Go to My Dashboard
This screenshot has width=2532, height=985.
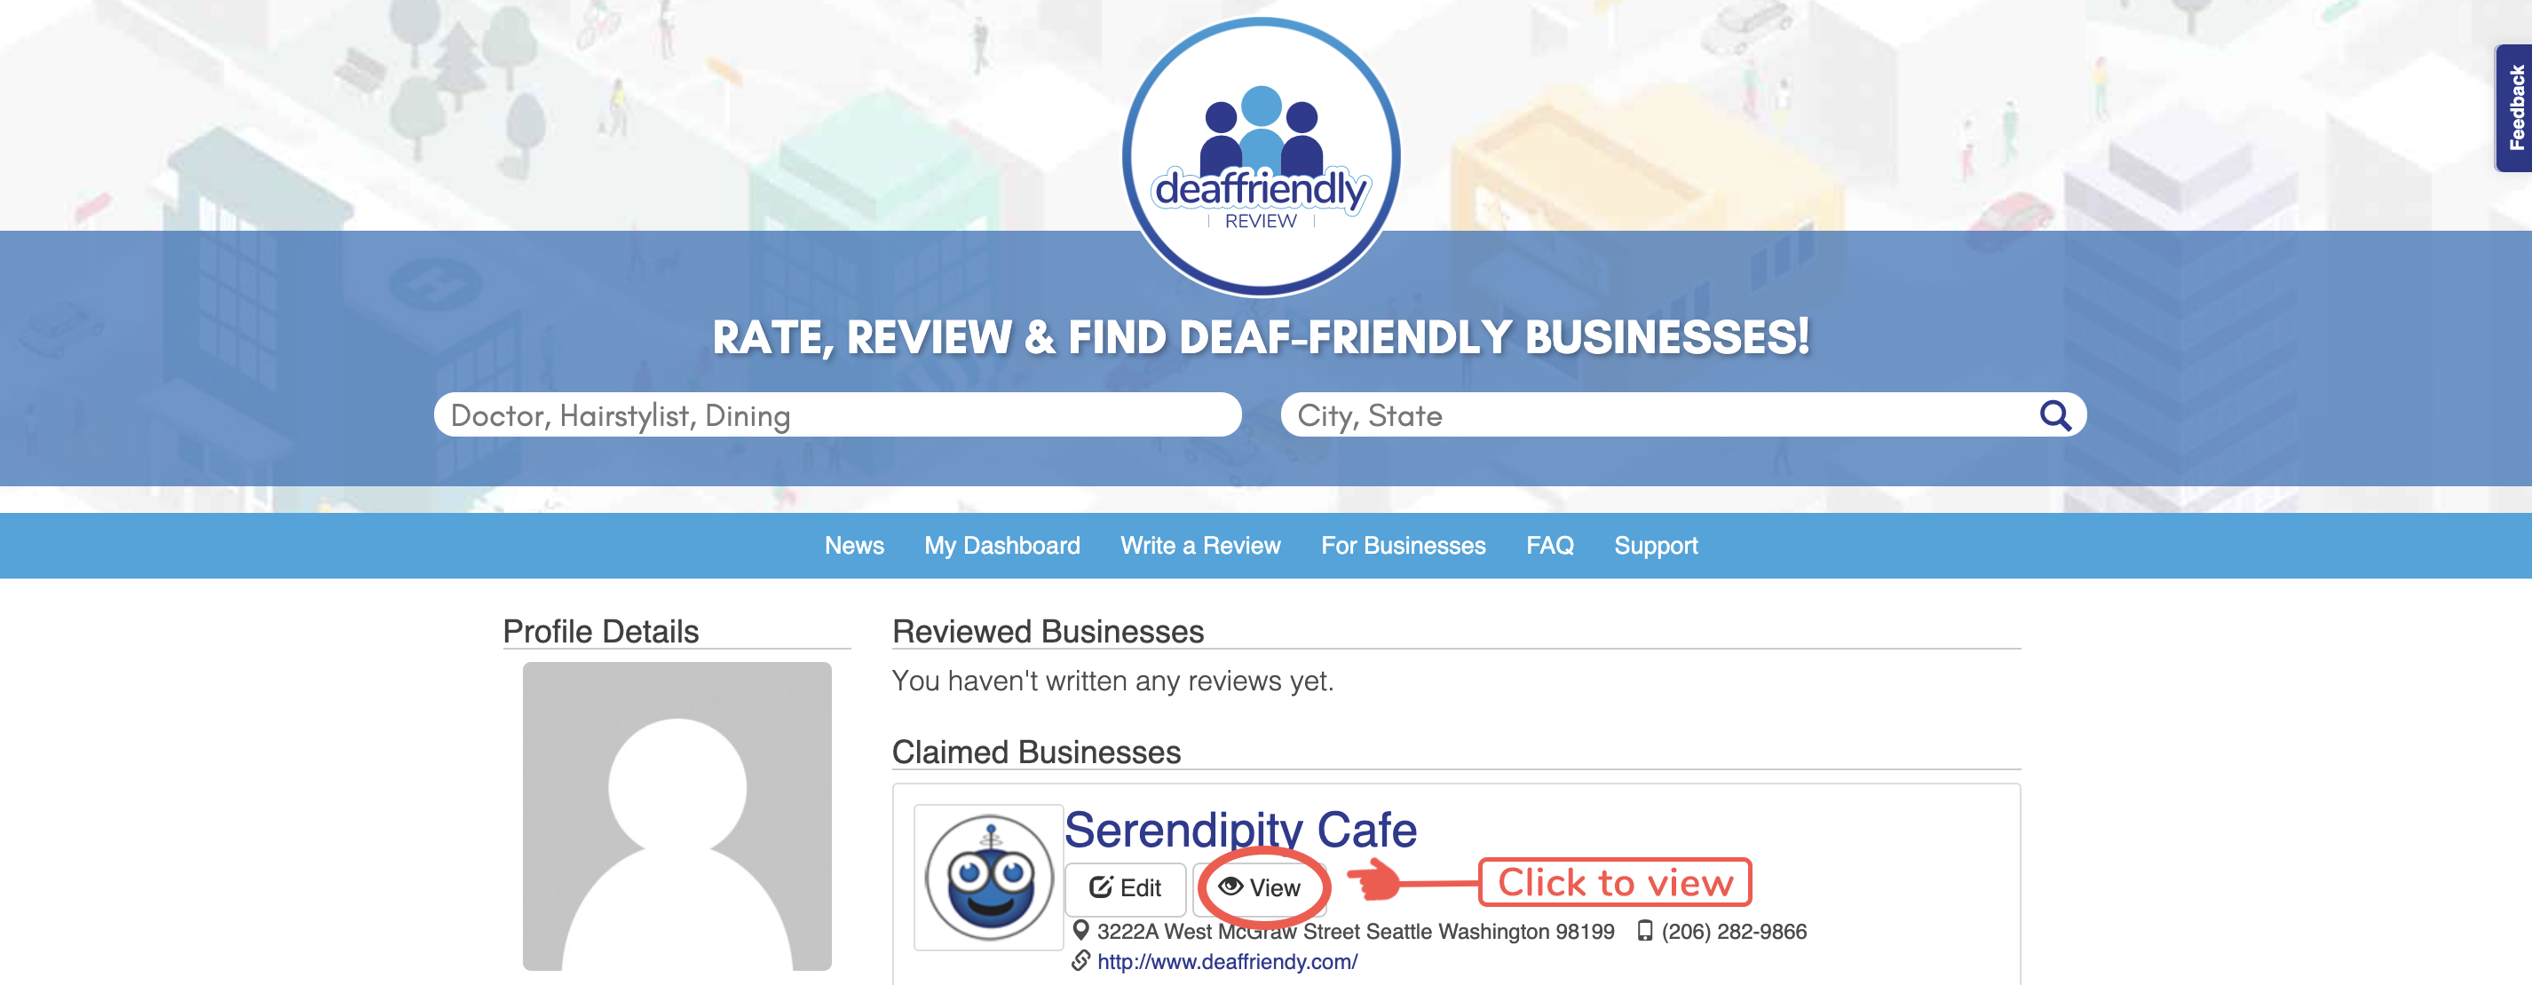1001,545
